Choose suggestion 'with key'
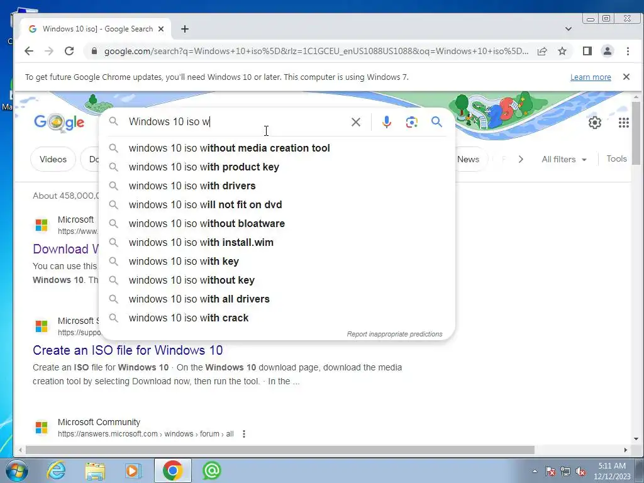The image size is (644, 483). 277,262
